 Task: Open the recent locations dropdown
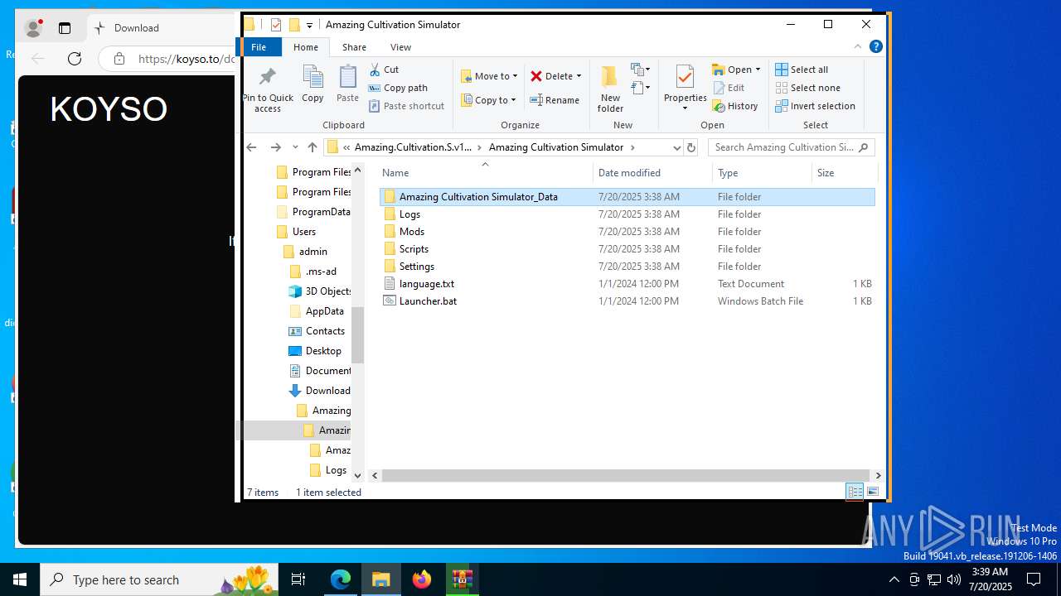pyautogui.click(x=295, y=147)
